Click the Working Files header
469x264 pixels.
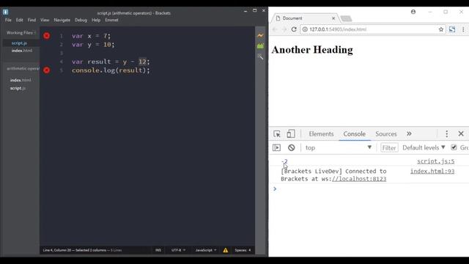click(x=20, y=32)
